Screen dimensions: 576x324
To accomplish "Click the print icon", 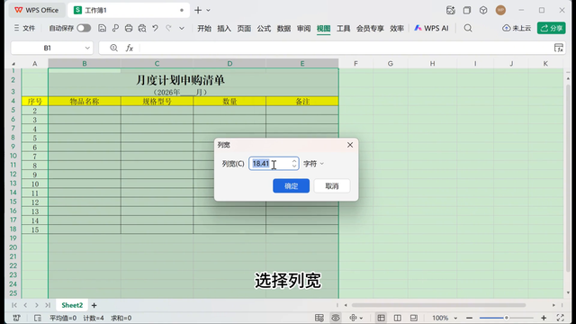I will [129, 28].
